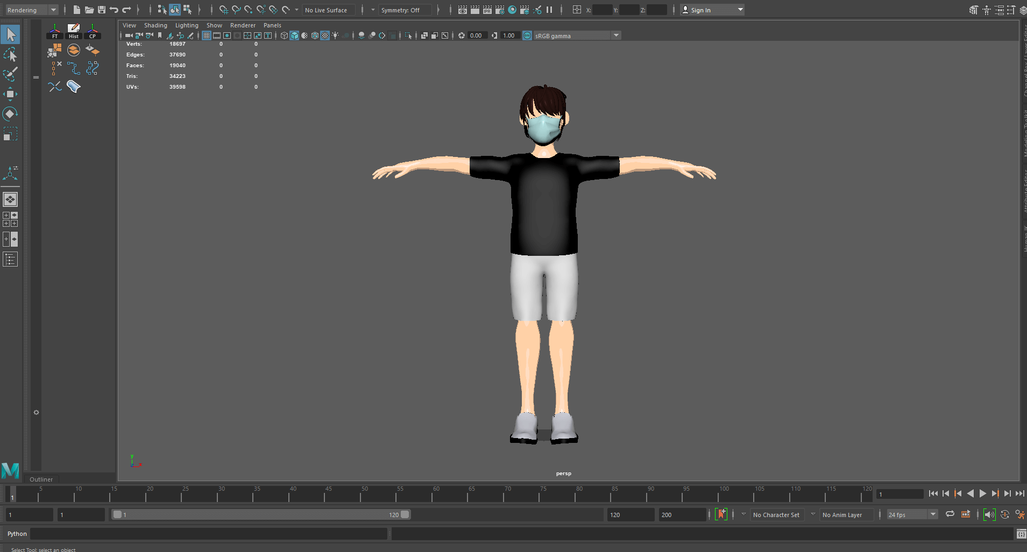Toggle textured display in the viewport

(325, 35)
